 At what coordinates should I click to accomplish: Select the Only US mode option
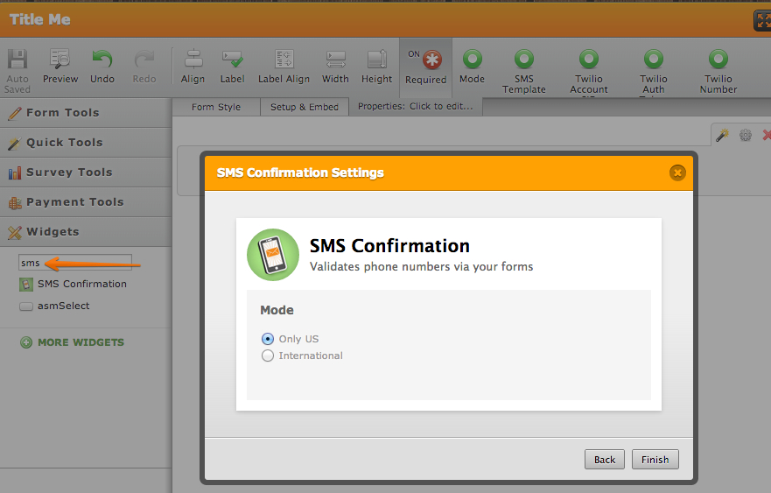(268, 339)
